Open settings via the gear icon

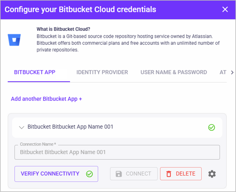pyautogui.click(x=212, y=174)
